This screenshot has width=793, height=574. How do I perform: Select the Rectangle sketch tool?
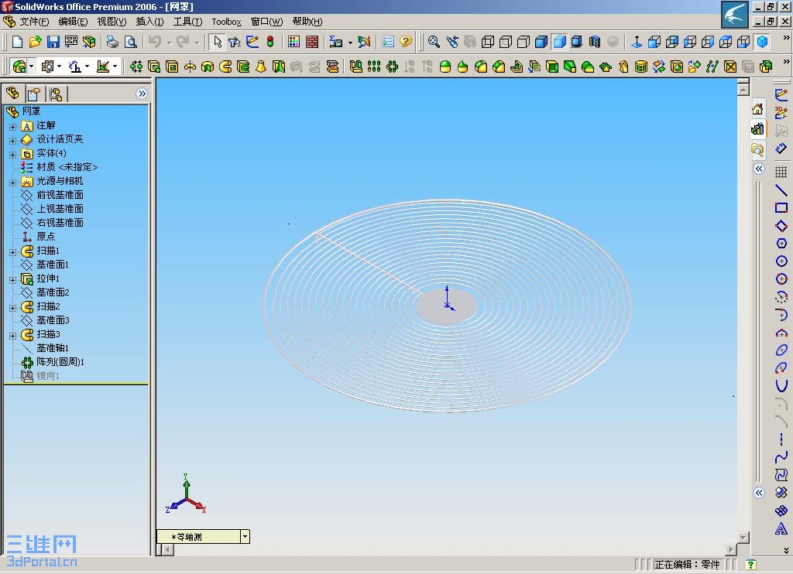click(x=781, y=208)
